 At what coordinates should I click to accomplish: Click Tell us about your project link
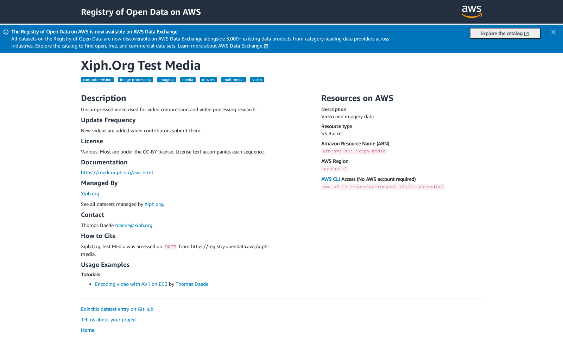coord(109,320)
